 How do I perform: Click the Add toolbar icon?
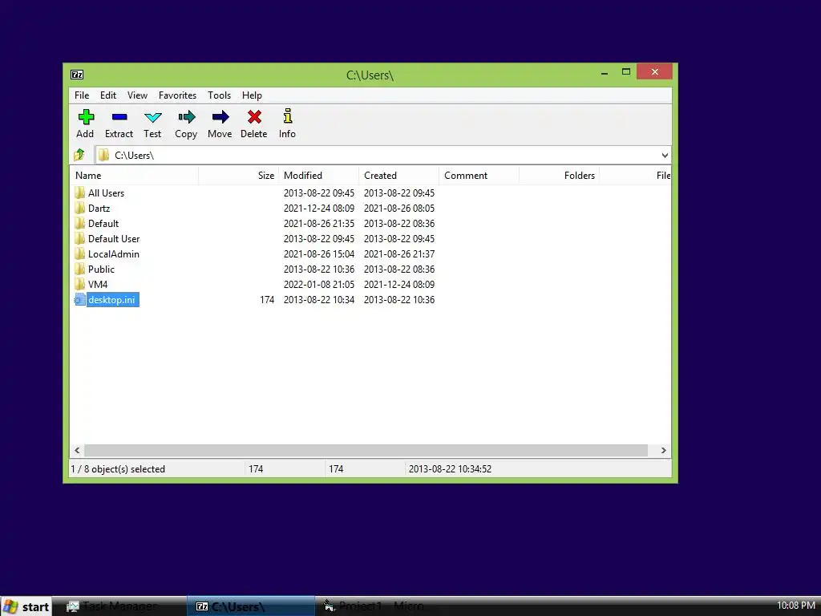click(x=85, y=117)
